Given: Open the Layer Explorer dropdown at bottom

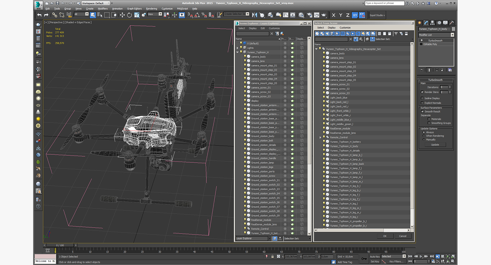Looking at the screenshot, I should [253, 238].
